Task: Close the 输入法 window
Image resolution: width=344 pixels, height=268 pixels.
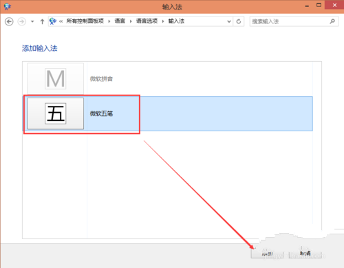Action: coord(334,5)
